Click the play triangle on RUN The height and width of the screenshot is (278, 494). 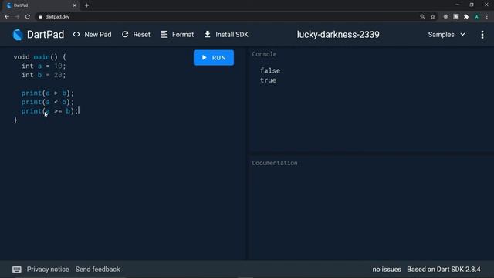click(x=204, y=57)
